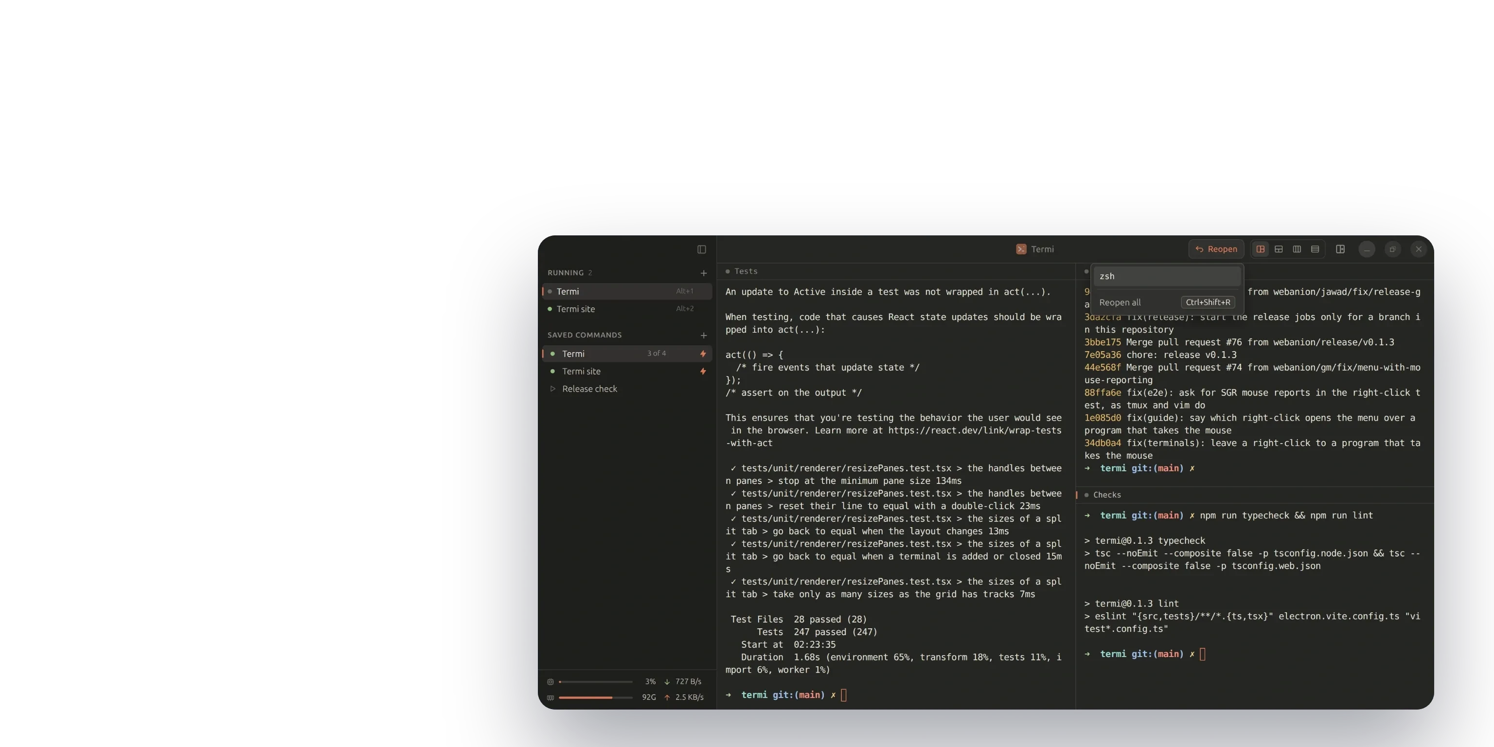1494x747 pixels.
Task: Select the Release check saved command
Action: (x=627, y=389)
